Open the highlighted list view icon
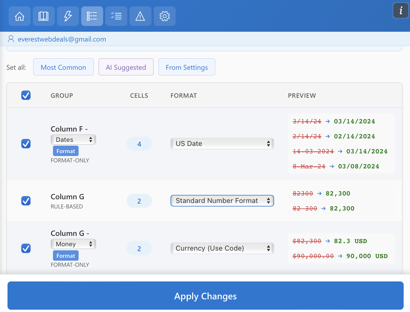410x312 pixels. [92, 16]
